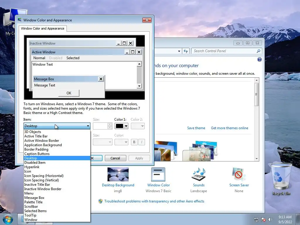Image resolution: width=300 pixels, height=225 pixels.
Task: Click the item Size spinner up arrow
Action: [x=110, y=125]
